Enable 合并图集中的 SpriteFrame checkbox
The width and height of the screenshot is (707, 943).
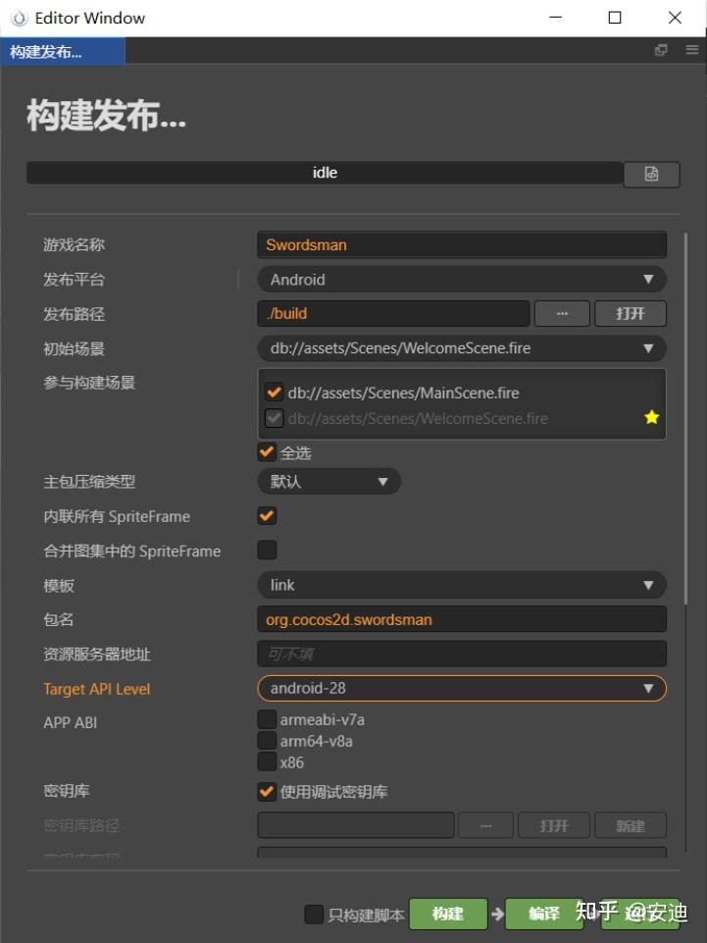[267, 550]
